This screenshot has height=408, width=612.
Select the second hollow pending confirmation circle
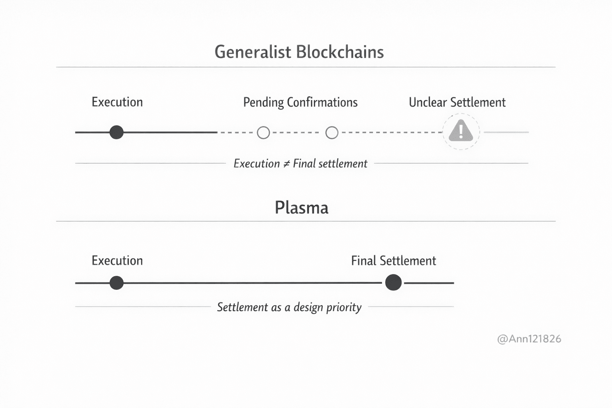point(332,132)
